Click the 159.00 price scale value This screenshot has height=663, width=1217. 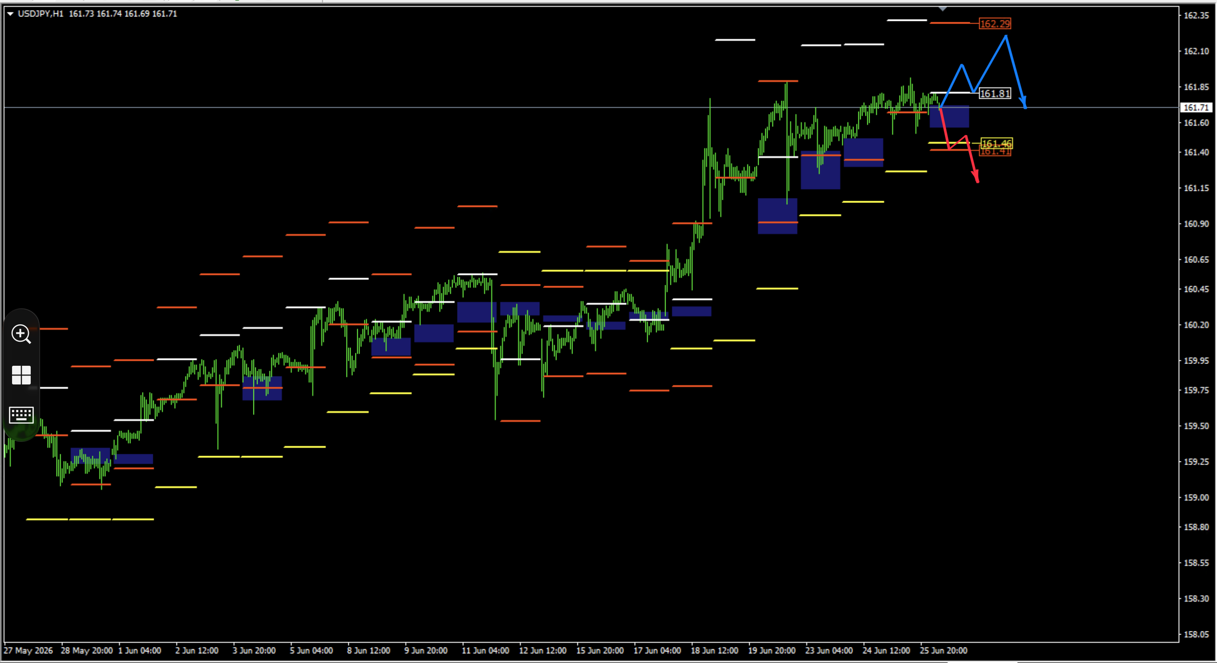coord(1196,497)
